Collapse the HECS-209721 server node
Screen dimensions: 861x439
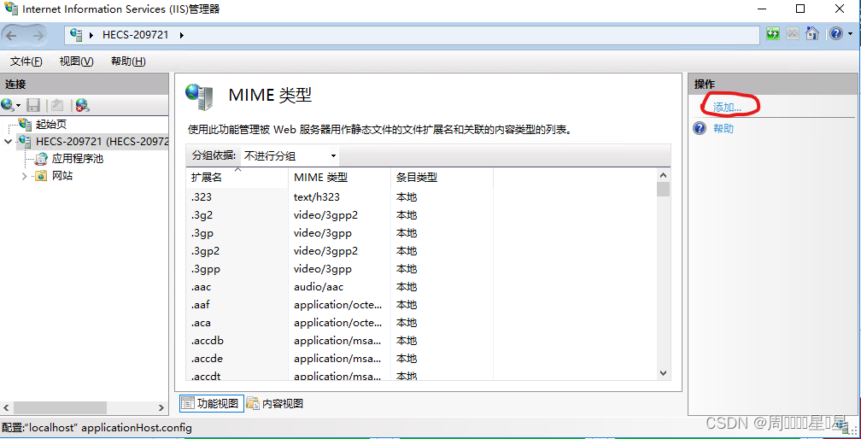(x=9, y=142)
